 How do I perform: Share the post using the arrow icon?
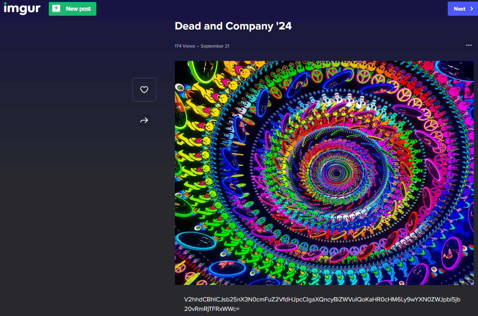pyautogui.click(x=144, y=120)
